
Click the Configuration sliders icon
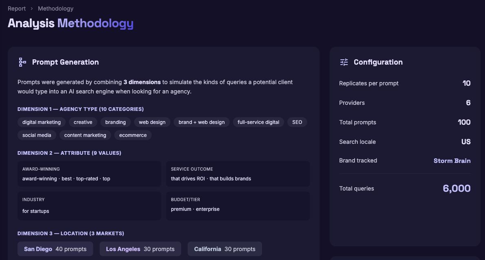click(x=344, y=62)
